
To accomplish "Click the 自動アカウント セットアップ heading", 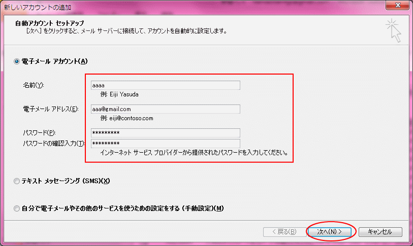I will coord(49,23).
